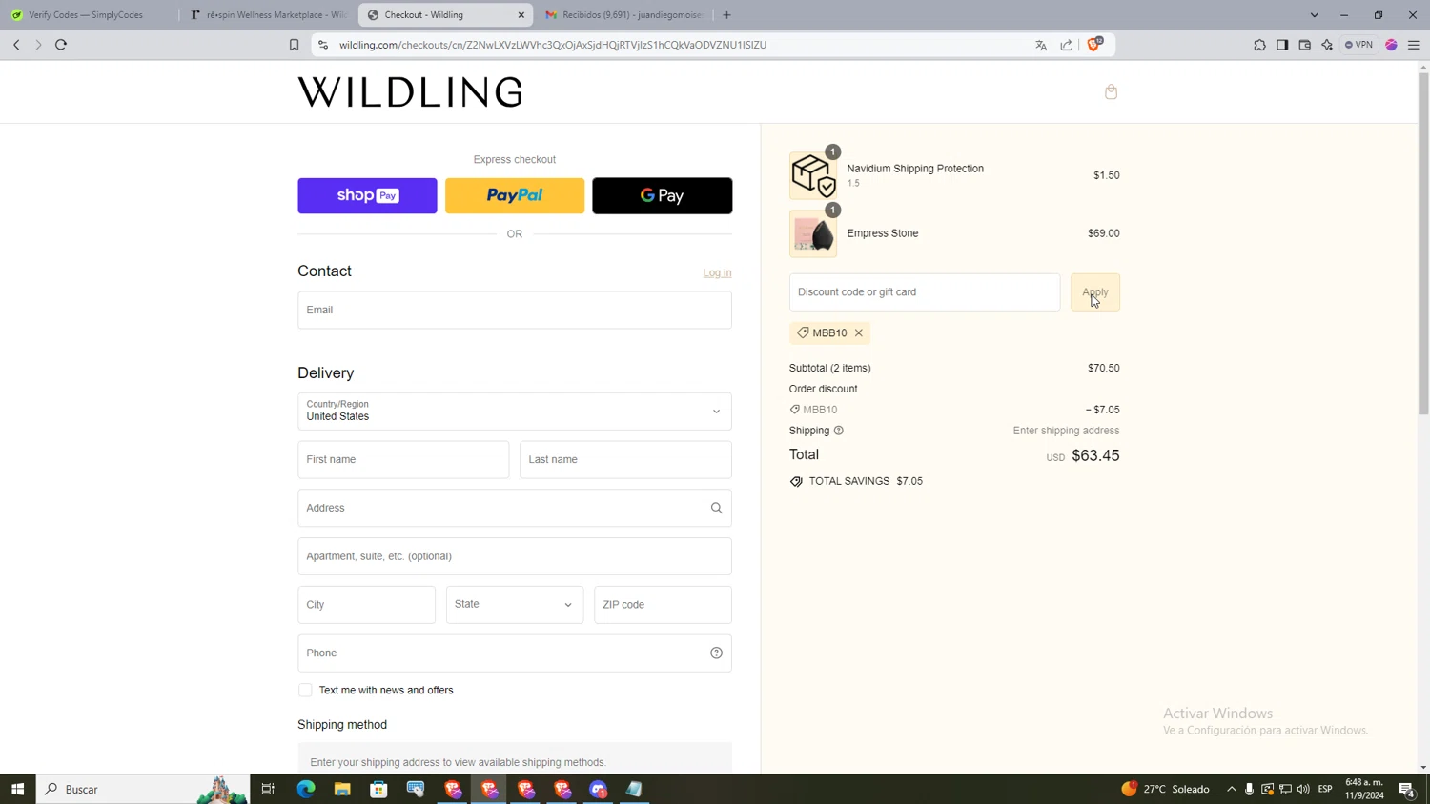Click the Navidium Shipping Protection thumbnail
The height and width of the screenshot is (804, 1430).
click(x=813, y=176)
